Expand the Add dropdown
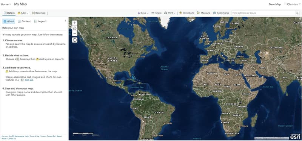The image size is (302, 141). 23,13
